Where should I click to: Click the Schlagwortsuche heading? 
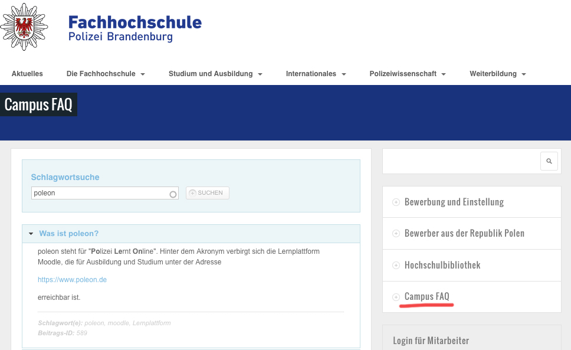point(65,178)
